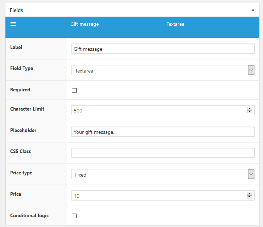This screenshot has width=263, height=227.
Task: Click the Label row heading
Action: click(16, 47)
